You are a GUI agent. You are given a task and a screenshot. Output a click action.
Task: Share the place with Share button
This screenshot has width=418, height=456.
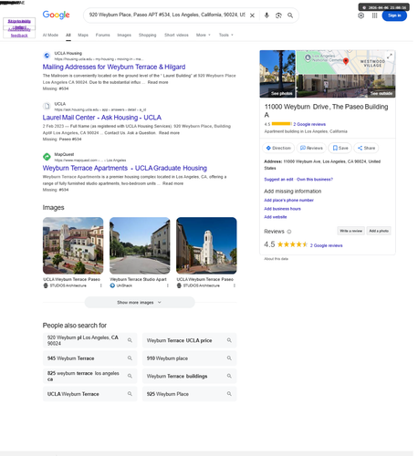(x=366, y=148)
